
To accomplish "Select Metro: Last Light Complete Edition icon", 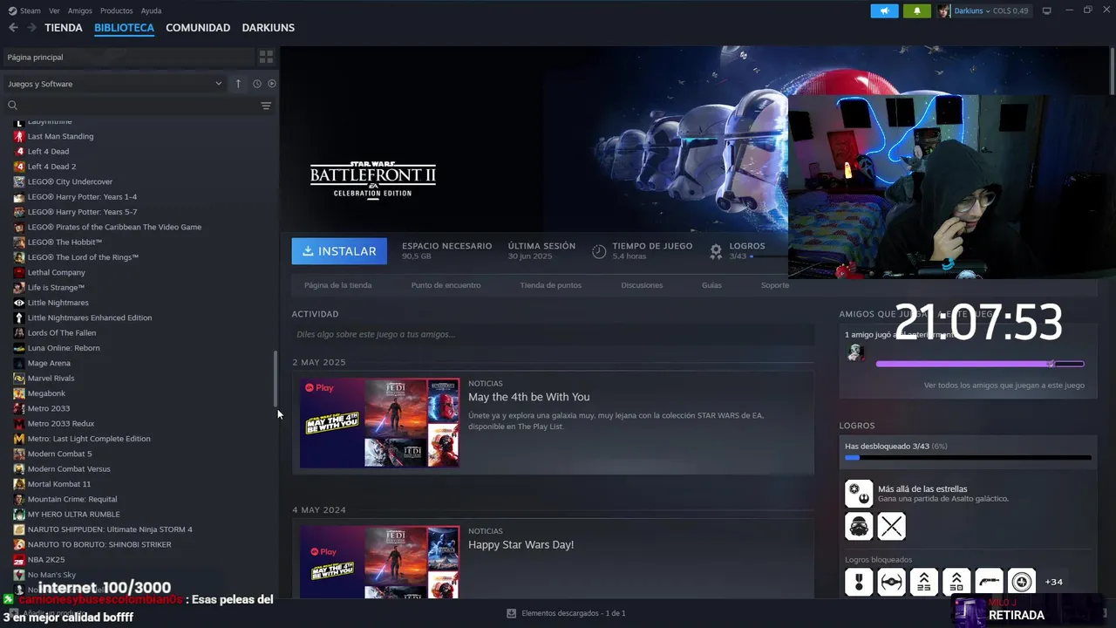I will point(19,439).
